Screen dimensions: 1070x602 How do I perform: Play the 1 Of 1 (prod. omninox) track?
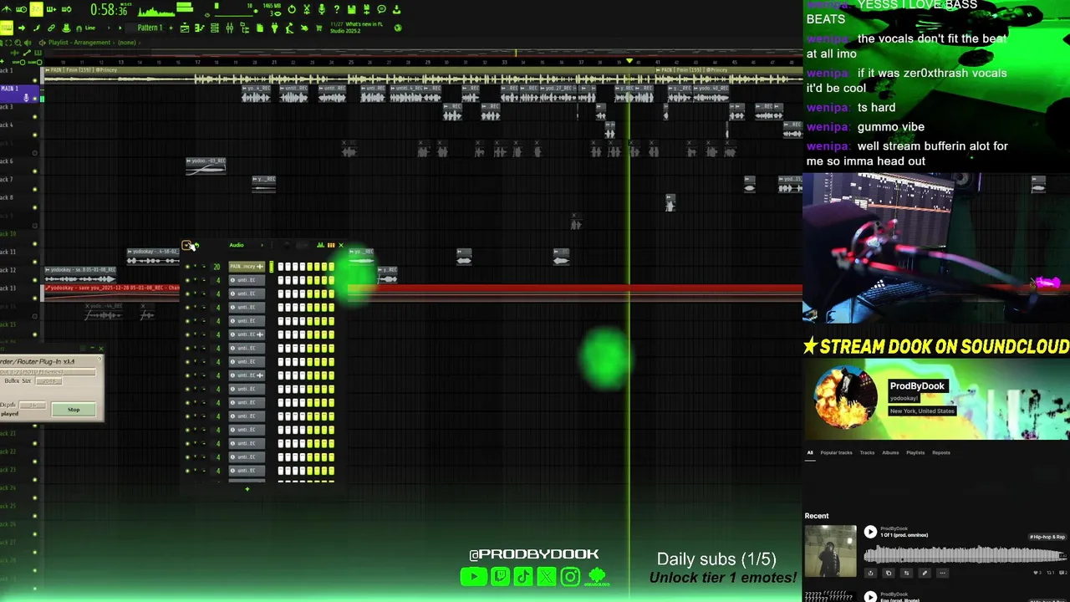870,532
